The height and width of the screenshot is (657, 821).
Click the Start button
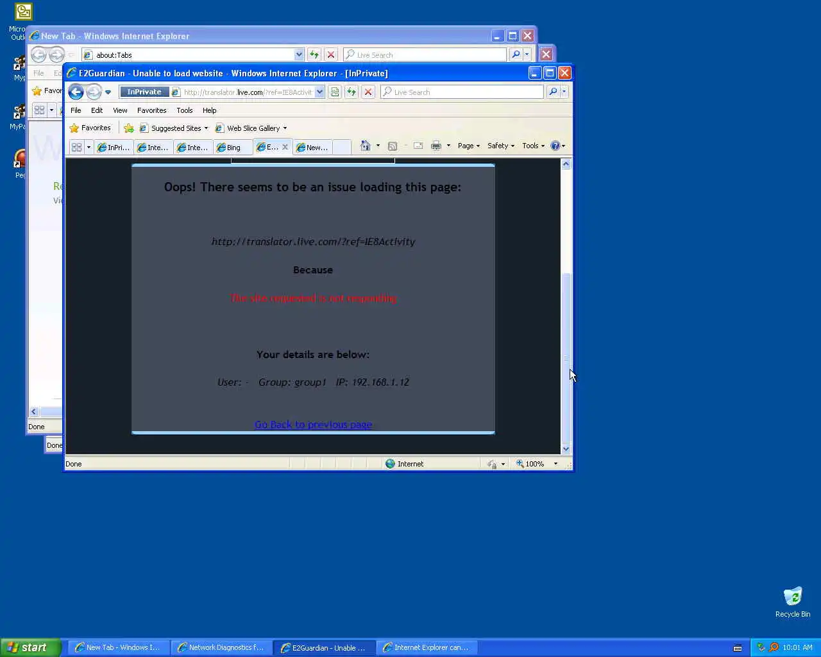pos(30,647)
